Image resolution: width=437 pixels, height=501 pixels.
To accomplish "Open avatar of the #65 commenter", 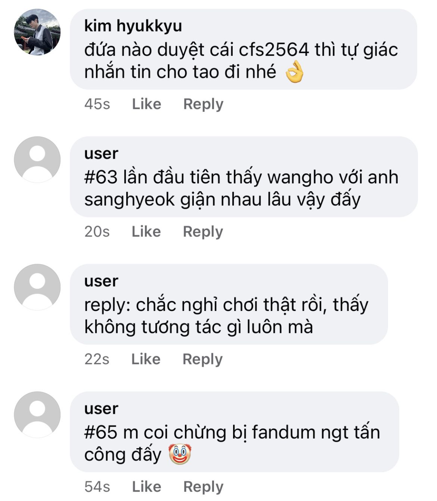I will point(37,415).
